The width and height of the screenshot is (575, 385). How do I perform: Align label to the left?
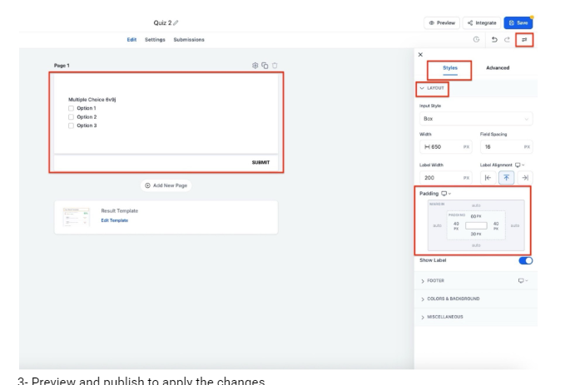[488, 178]
